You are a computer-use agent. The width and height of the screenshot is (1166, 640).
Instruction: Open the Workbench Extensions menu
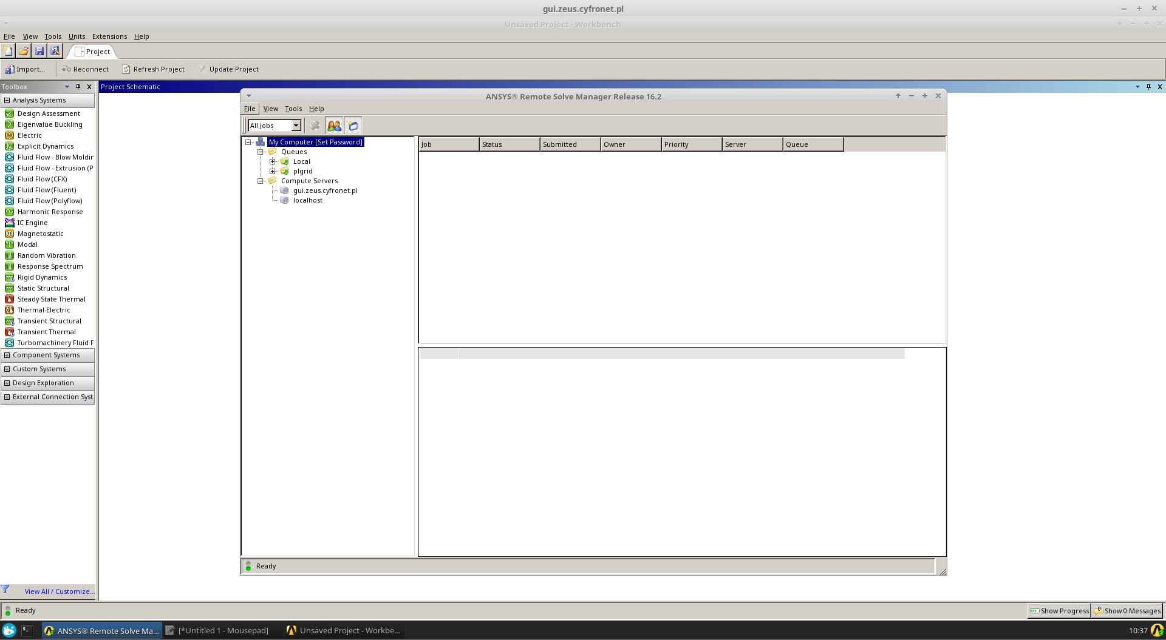pyautogui.click(x=109, y=36)
